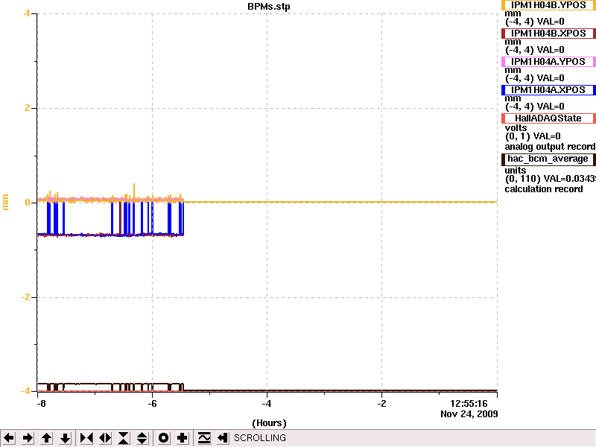This screenshot has height=447, width=596.
Task: Click the waveform graph icon in toolbar
Action: click(x=204, y=438)
